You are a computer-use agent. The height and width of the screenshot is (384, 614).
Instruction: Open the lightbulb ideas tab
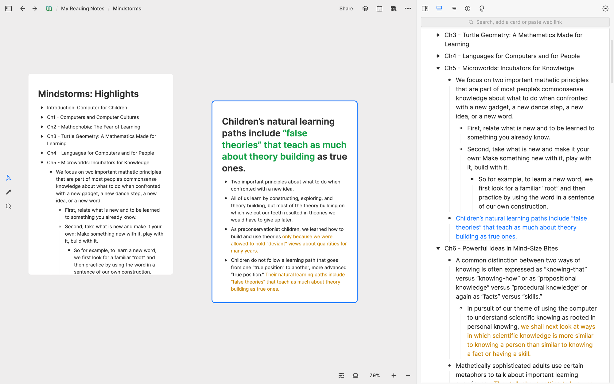tap(482, 9)
